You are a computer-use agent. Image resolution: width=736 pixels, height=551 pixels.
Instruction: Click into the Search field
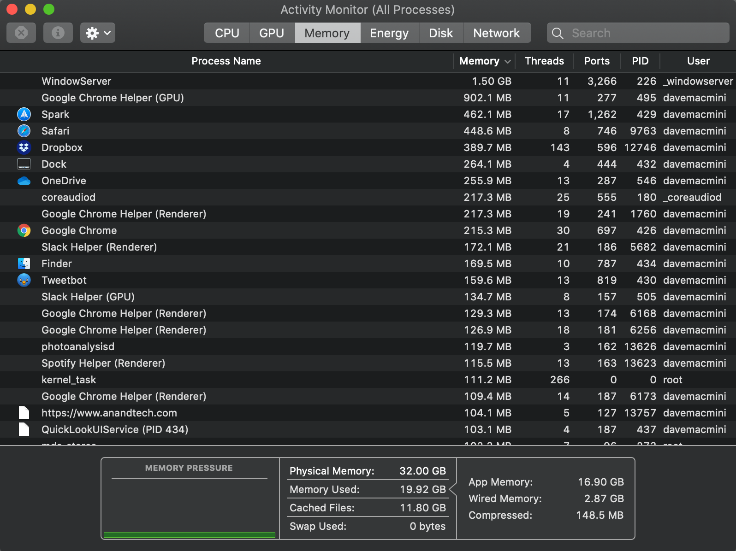tap(638, 33)
